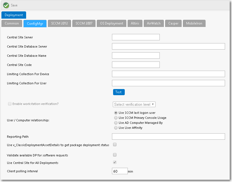Open the Common tab
Viewport: 232px width, 182px height.
tap(12, 23)
